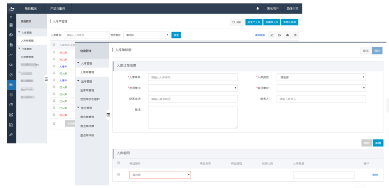Open the area-chart icon in dark sidebar

click(11, 115)
